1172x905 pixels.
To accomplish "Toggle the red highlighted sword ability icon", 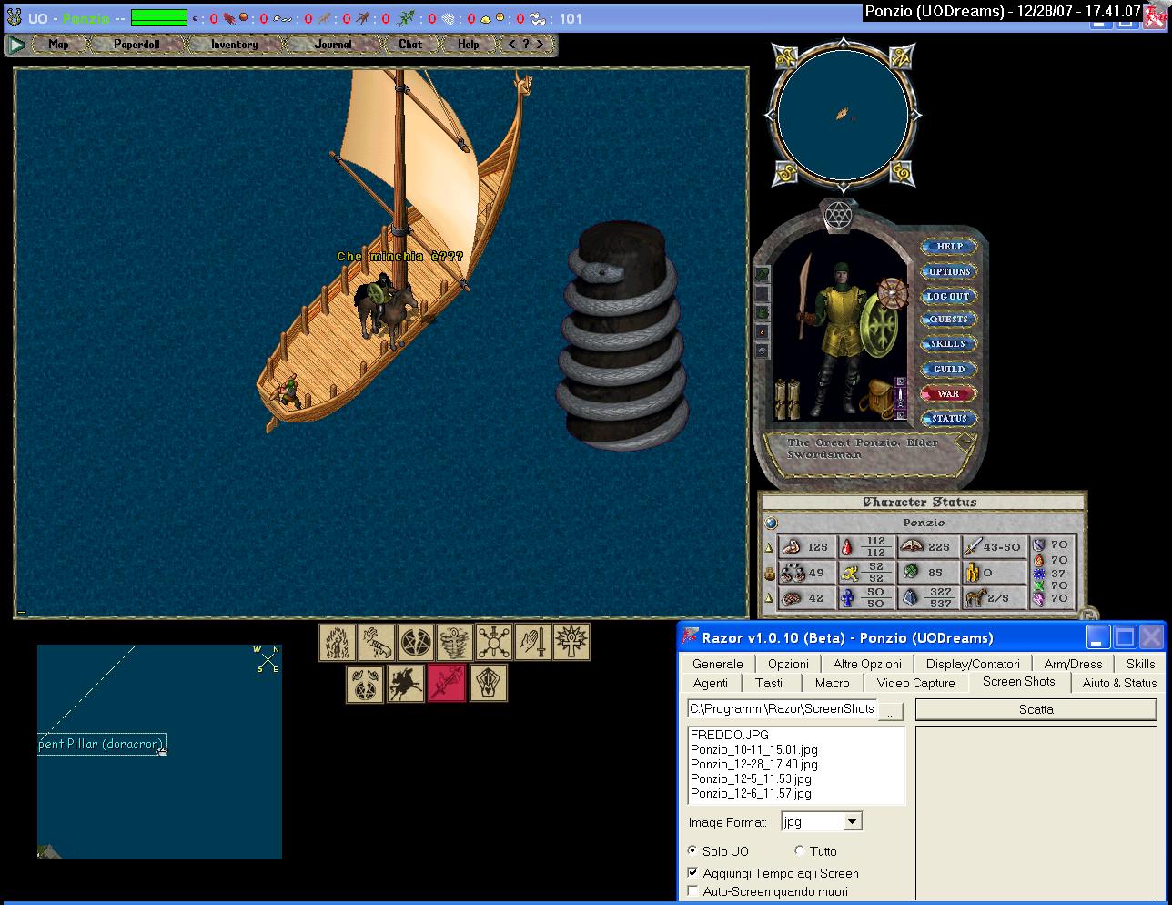I will click(x=447, y=683).
